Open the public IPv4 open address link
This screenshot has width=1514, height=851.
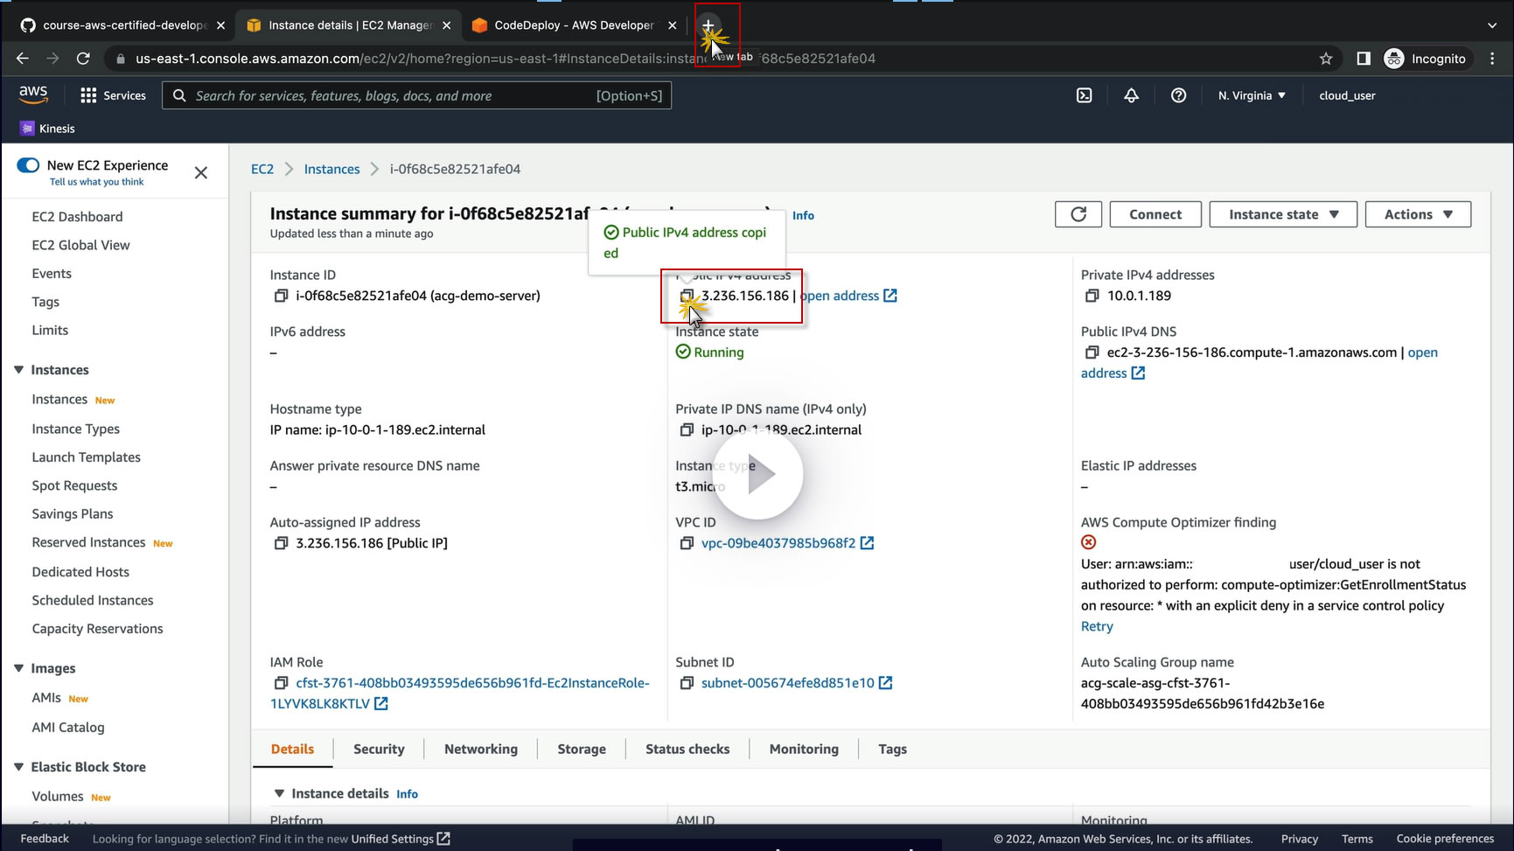point(848,296)
